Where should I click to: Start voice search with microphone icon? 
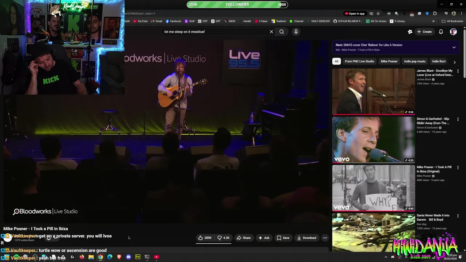pos(296,32)
